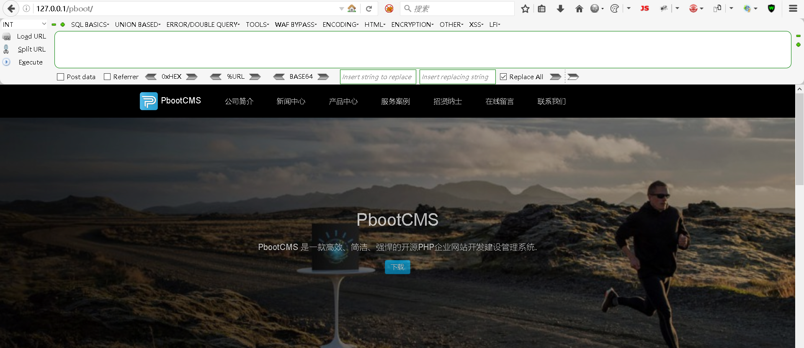Expand the UNION BASED menu

pos(138,25)
